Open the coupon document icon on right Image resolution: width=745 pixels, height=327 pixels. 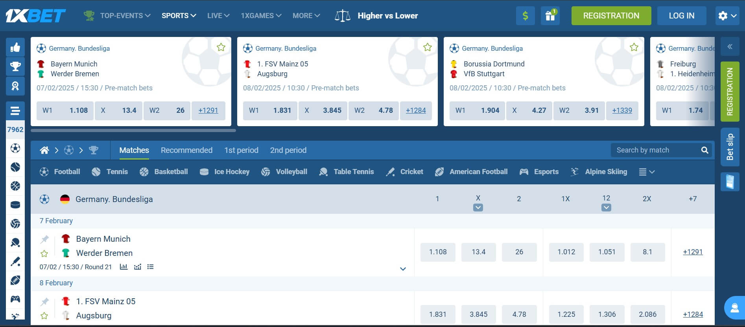point(730,182)
